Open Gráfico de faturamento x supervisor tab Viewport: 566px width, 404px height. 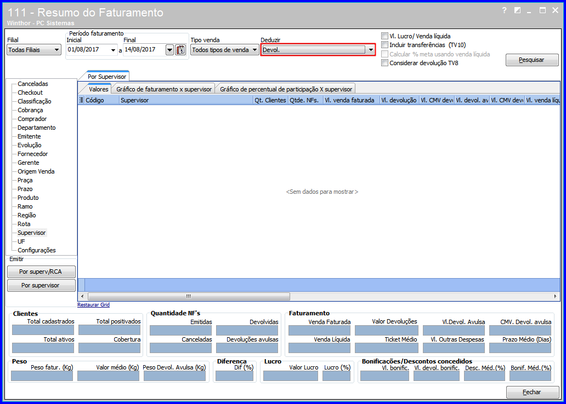164,89
